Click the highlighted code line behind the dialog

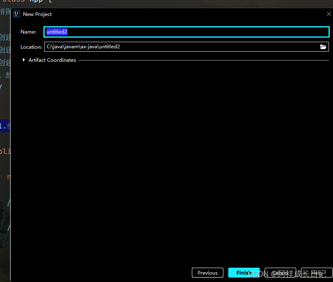(5, 126)
